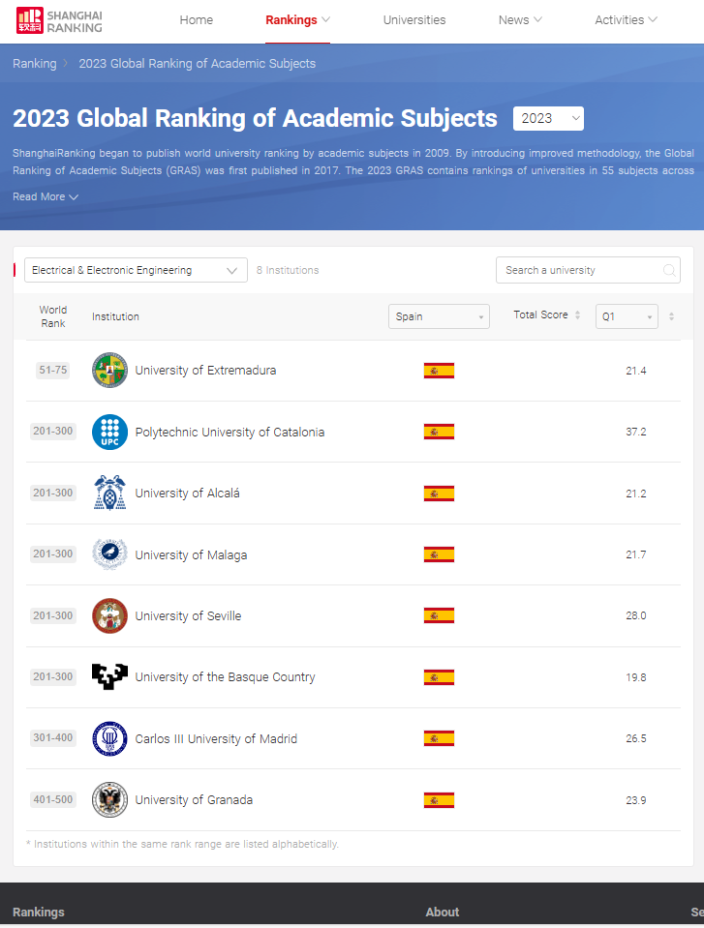The height and width of the screenshot is (928, 704).
Task: Click the Total Score column header
Action: coord(540,314)
